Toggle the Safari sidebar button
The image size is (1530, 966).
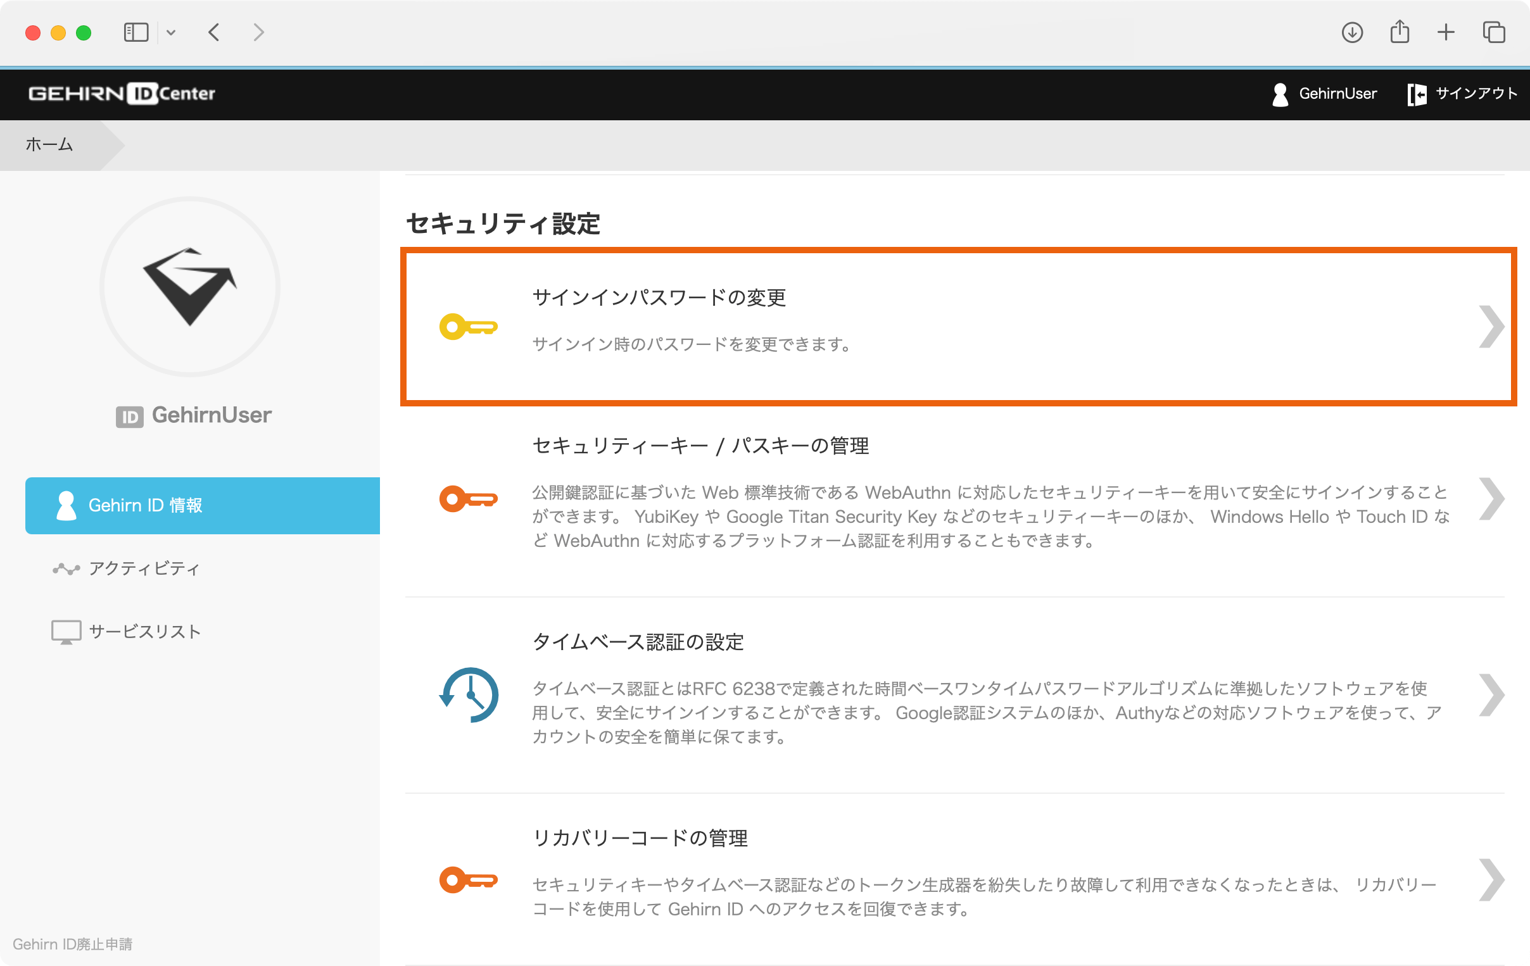[x=136, y=32]
